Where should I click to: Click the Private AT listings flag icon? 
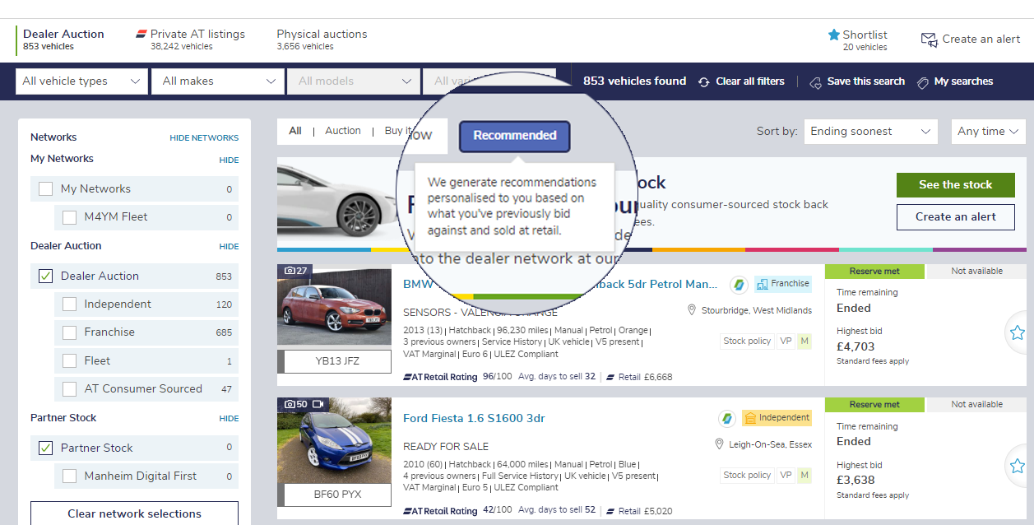[x=141, y=35]
